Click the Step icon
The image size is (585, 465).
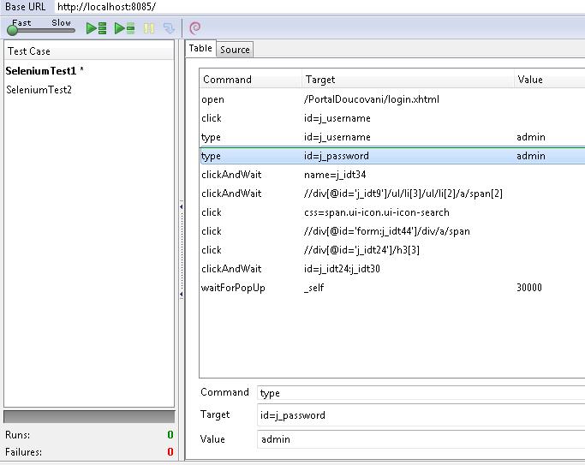point(169,28)
